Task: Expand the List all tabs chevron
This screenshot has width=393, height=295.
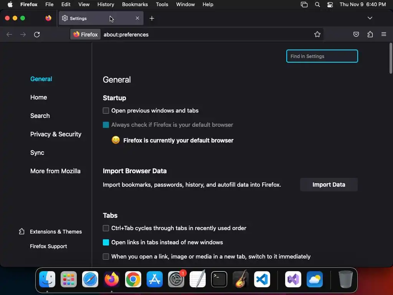Action: click(x=370, y=18)
